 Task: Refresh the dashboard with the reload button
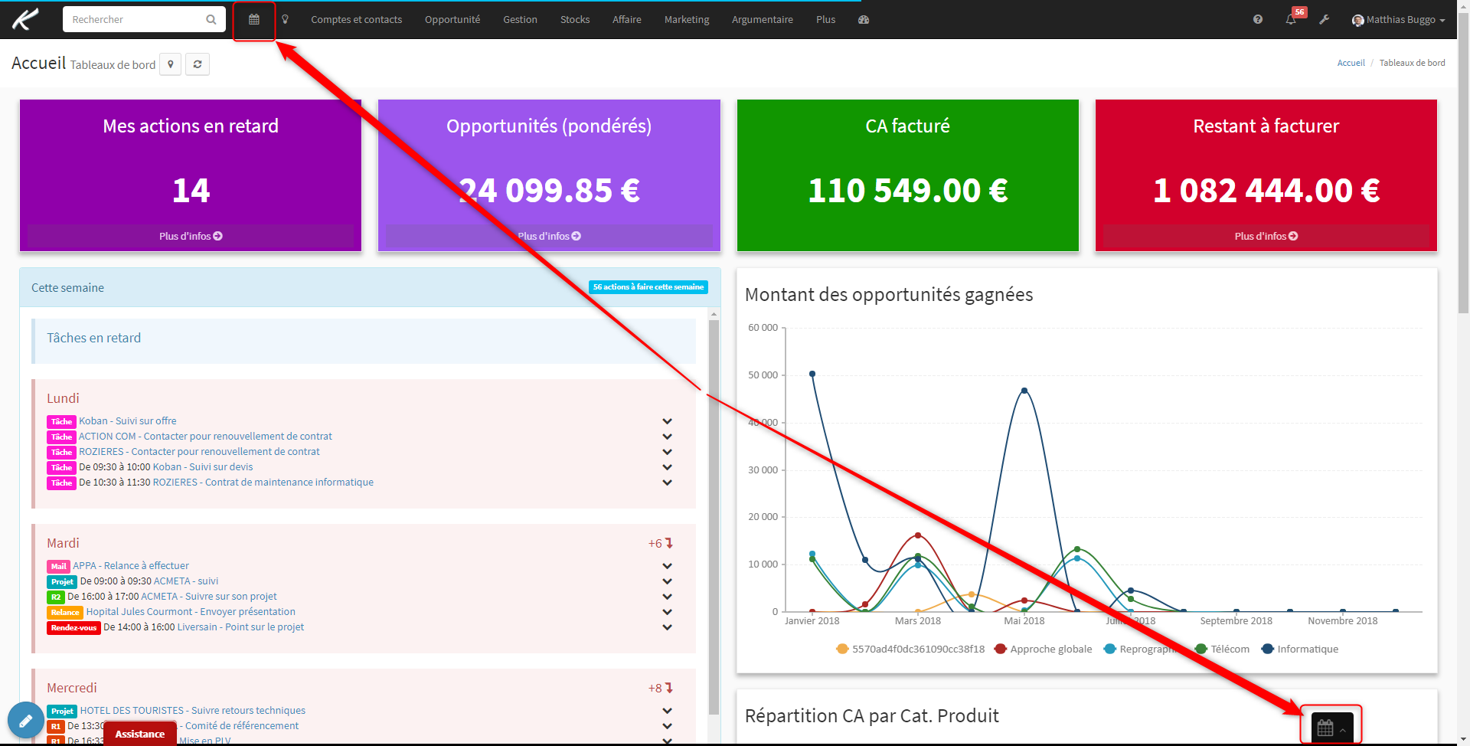tap(198, 64)
